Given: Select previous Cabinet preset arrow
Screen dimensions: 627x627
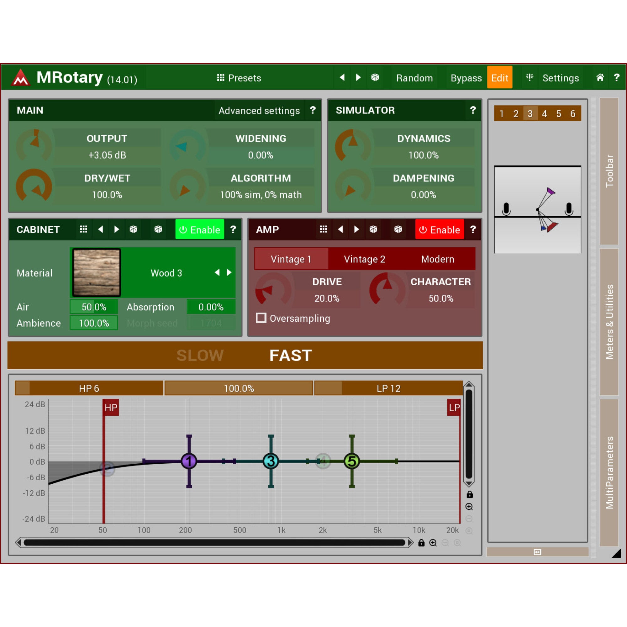Looking at the screenshot, I should [101, 229].
